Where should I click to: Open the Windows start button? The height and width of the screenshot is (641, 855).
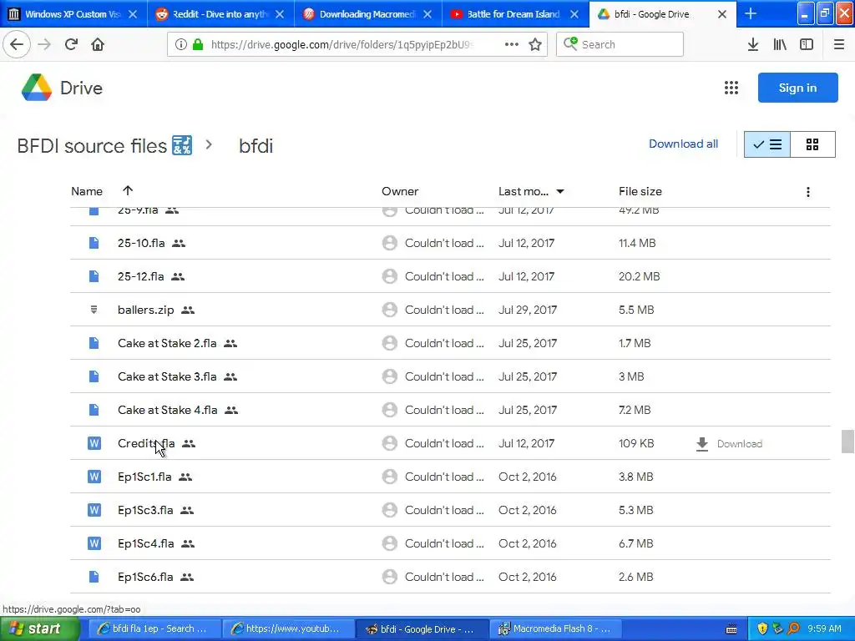[x=39, y=628]
